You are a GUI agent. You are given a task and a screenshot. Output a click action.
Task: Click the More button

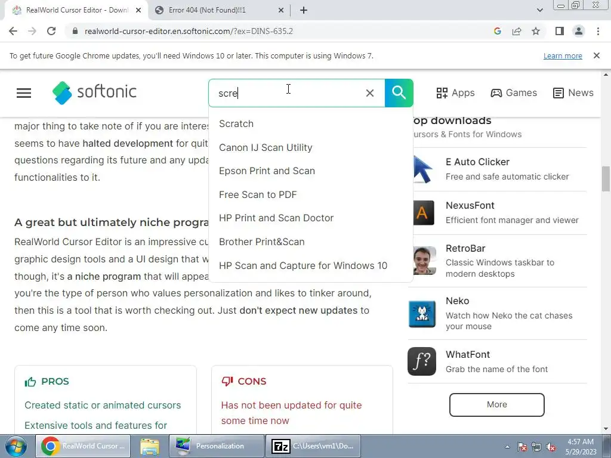[x=497, y=405]
